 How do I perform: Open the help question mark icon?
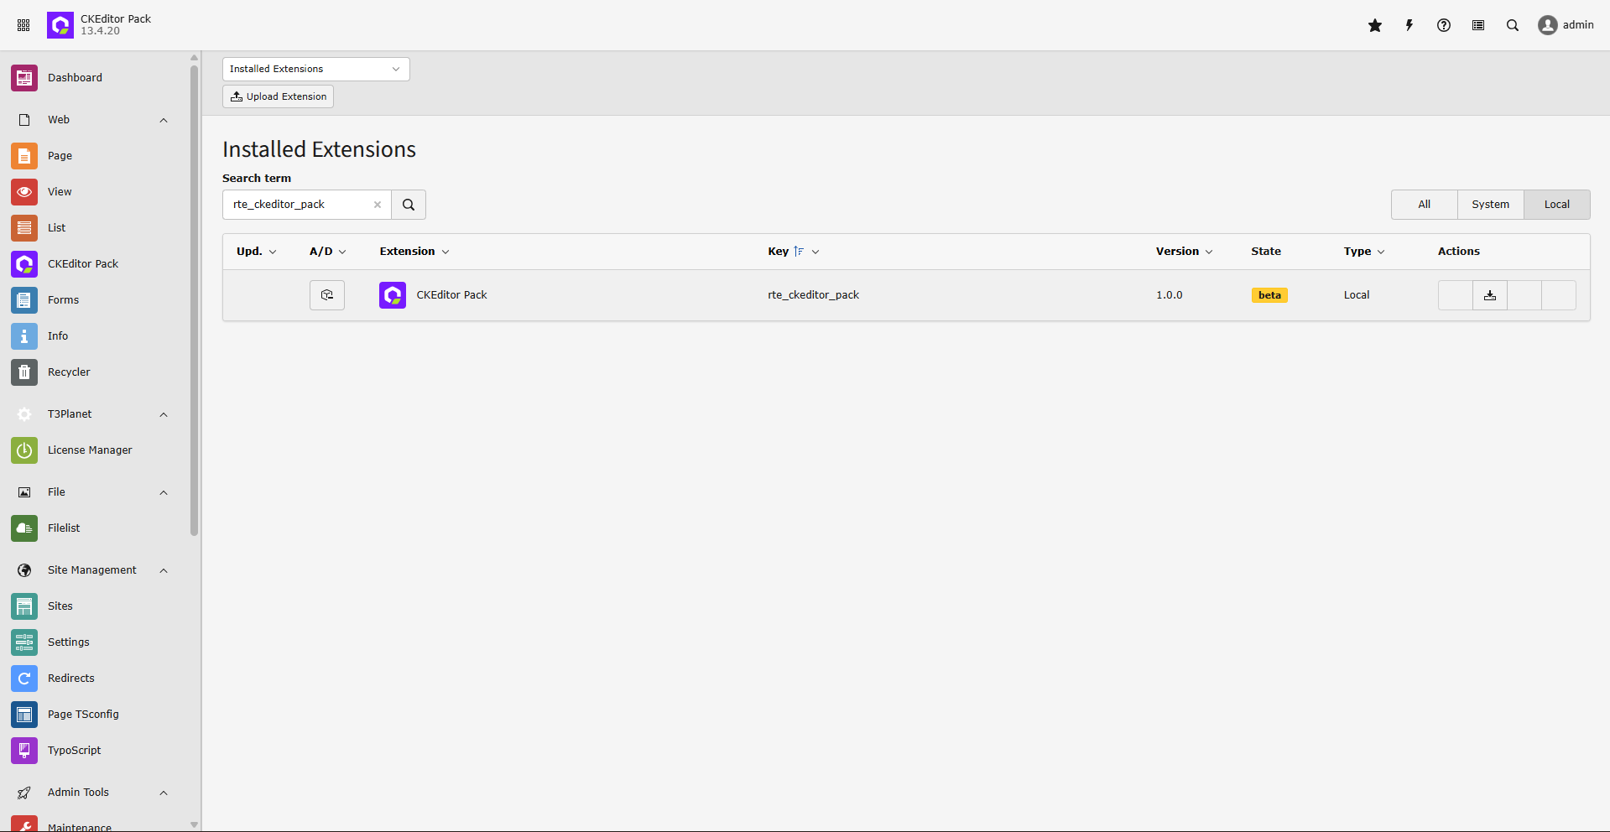pyautogui.click(x=1443, y=25)
